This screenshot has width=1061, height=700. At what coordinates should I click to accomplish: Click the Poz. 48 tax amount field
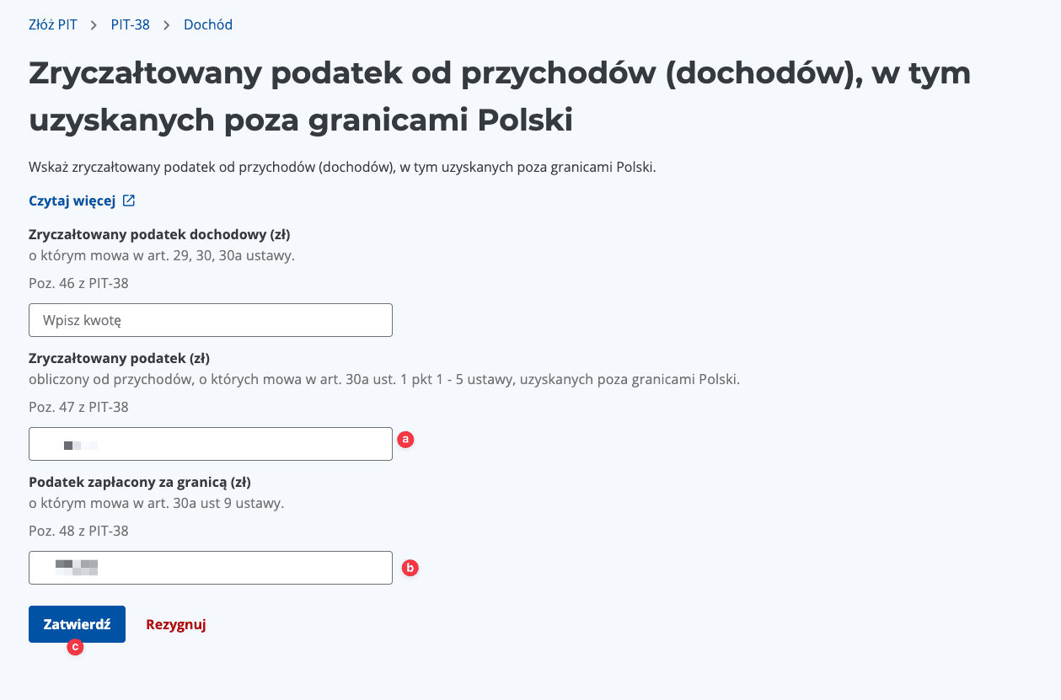coord(210,567)
